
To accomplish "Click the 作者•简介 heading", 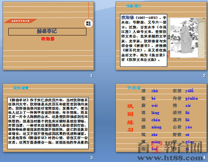I will (x=134, y=6).
